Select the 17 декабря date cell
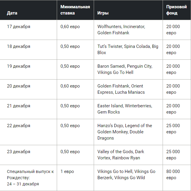191x191 pixels. click(x=28, y=30)
